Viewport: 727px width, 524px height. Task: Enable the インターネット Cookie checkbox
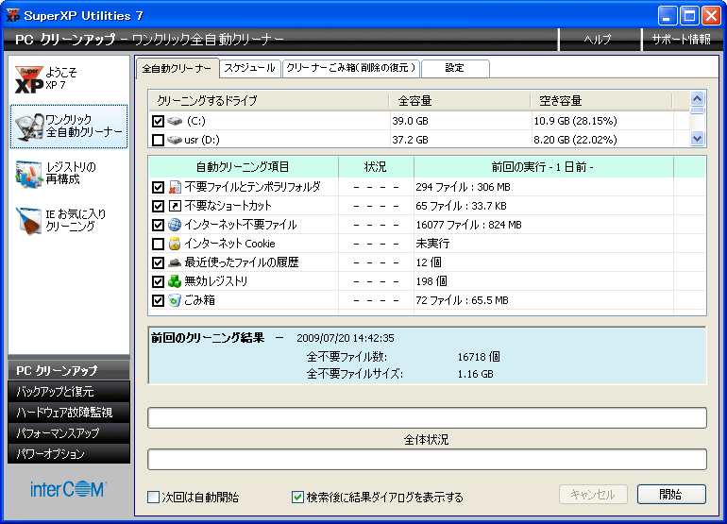(x=158, y=244)
